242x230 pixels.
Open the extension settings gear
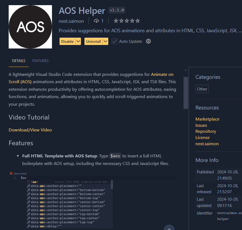tap(148, 41)
